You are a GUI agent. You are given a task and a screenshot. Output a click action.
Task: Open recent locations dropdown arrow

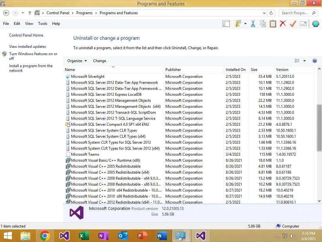pyautogui.click(x=23, y=13)
